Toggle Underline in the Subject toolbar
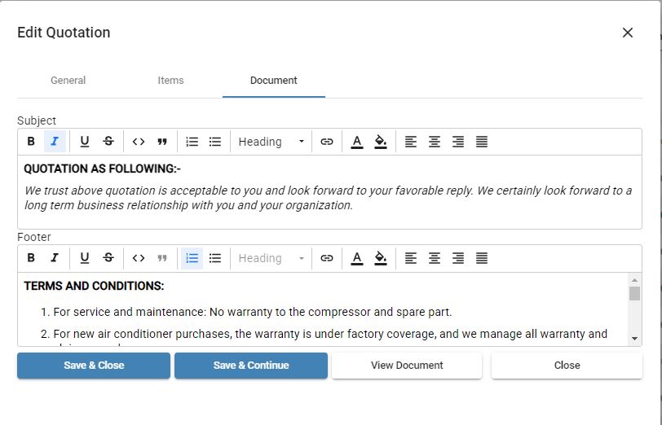This screenshot has width=662, height=425. (85, 142)
